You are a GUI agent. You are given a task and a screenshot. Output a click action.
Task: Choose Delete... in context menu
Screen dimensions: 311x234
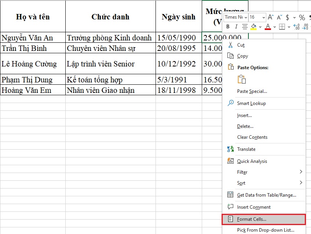tap(264, 126)
